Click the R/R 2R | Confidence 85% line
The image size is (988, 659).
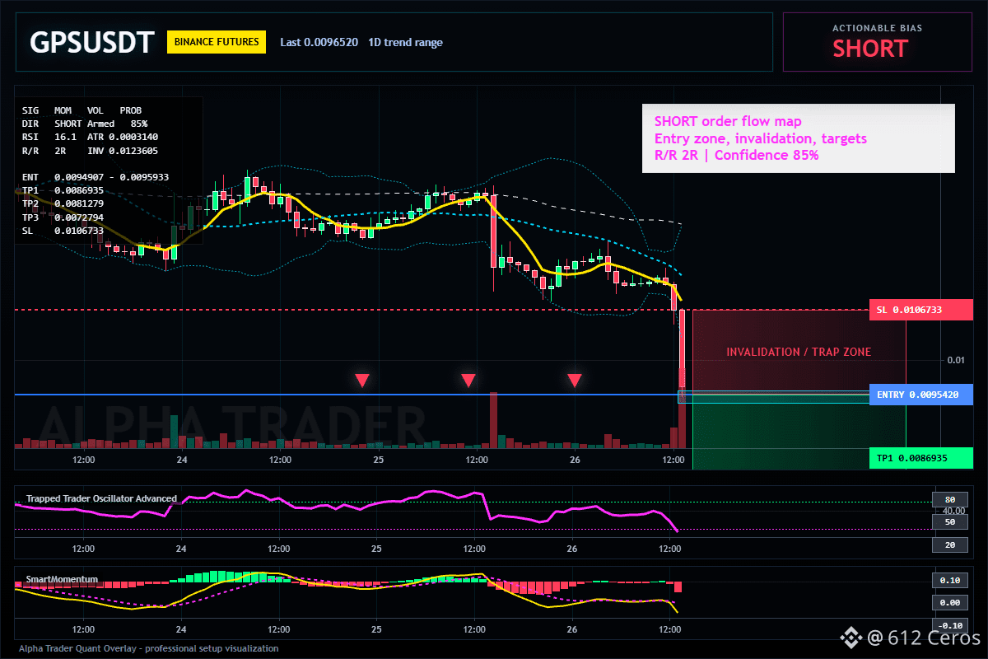[736, 155]
